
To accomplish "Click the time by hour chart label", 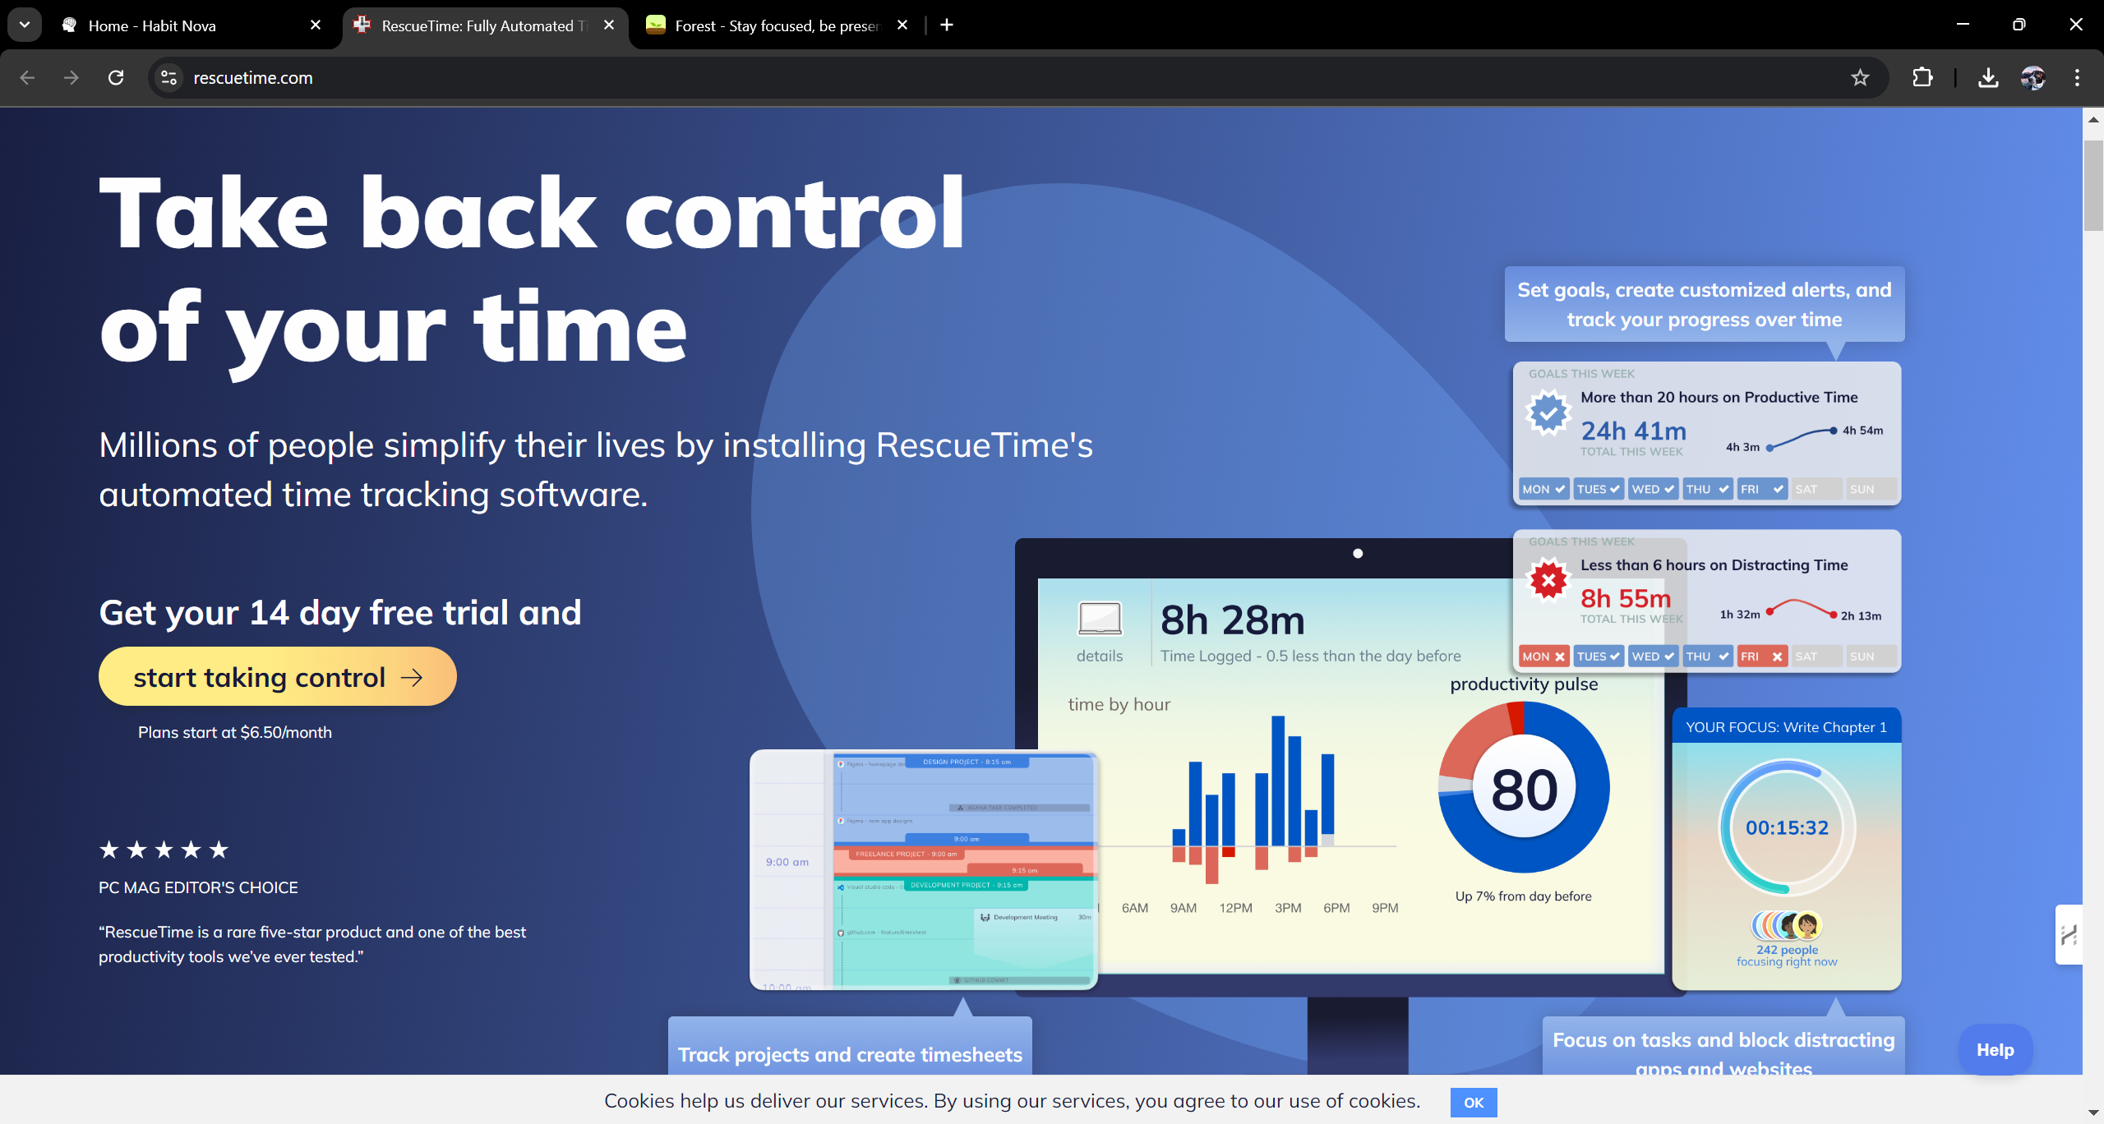I will pyautogui.click(x=1119, y=704).
